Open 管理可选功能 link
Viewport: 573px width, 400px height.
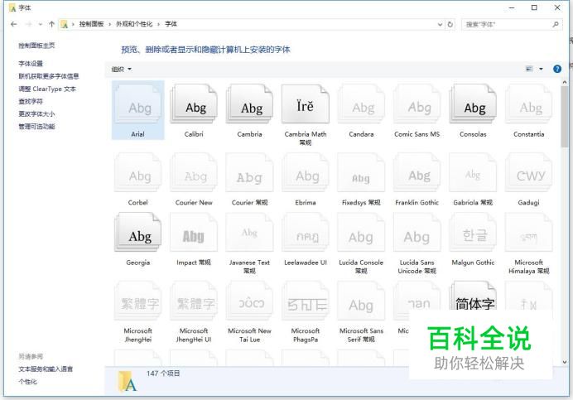[36, 127]
